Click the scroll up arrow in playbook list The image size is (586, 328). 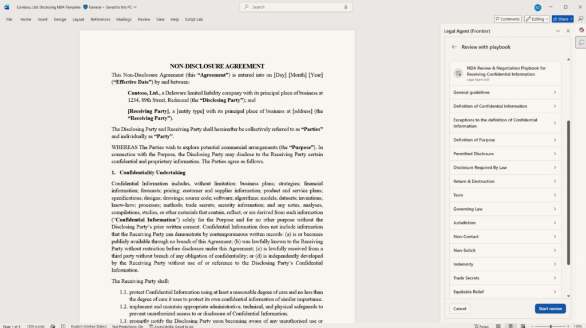(x=568, y=60)
